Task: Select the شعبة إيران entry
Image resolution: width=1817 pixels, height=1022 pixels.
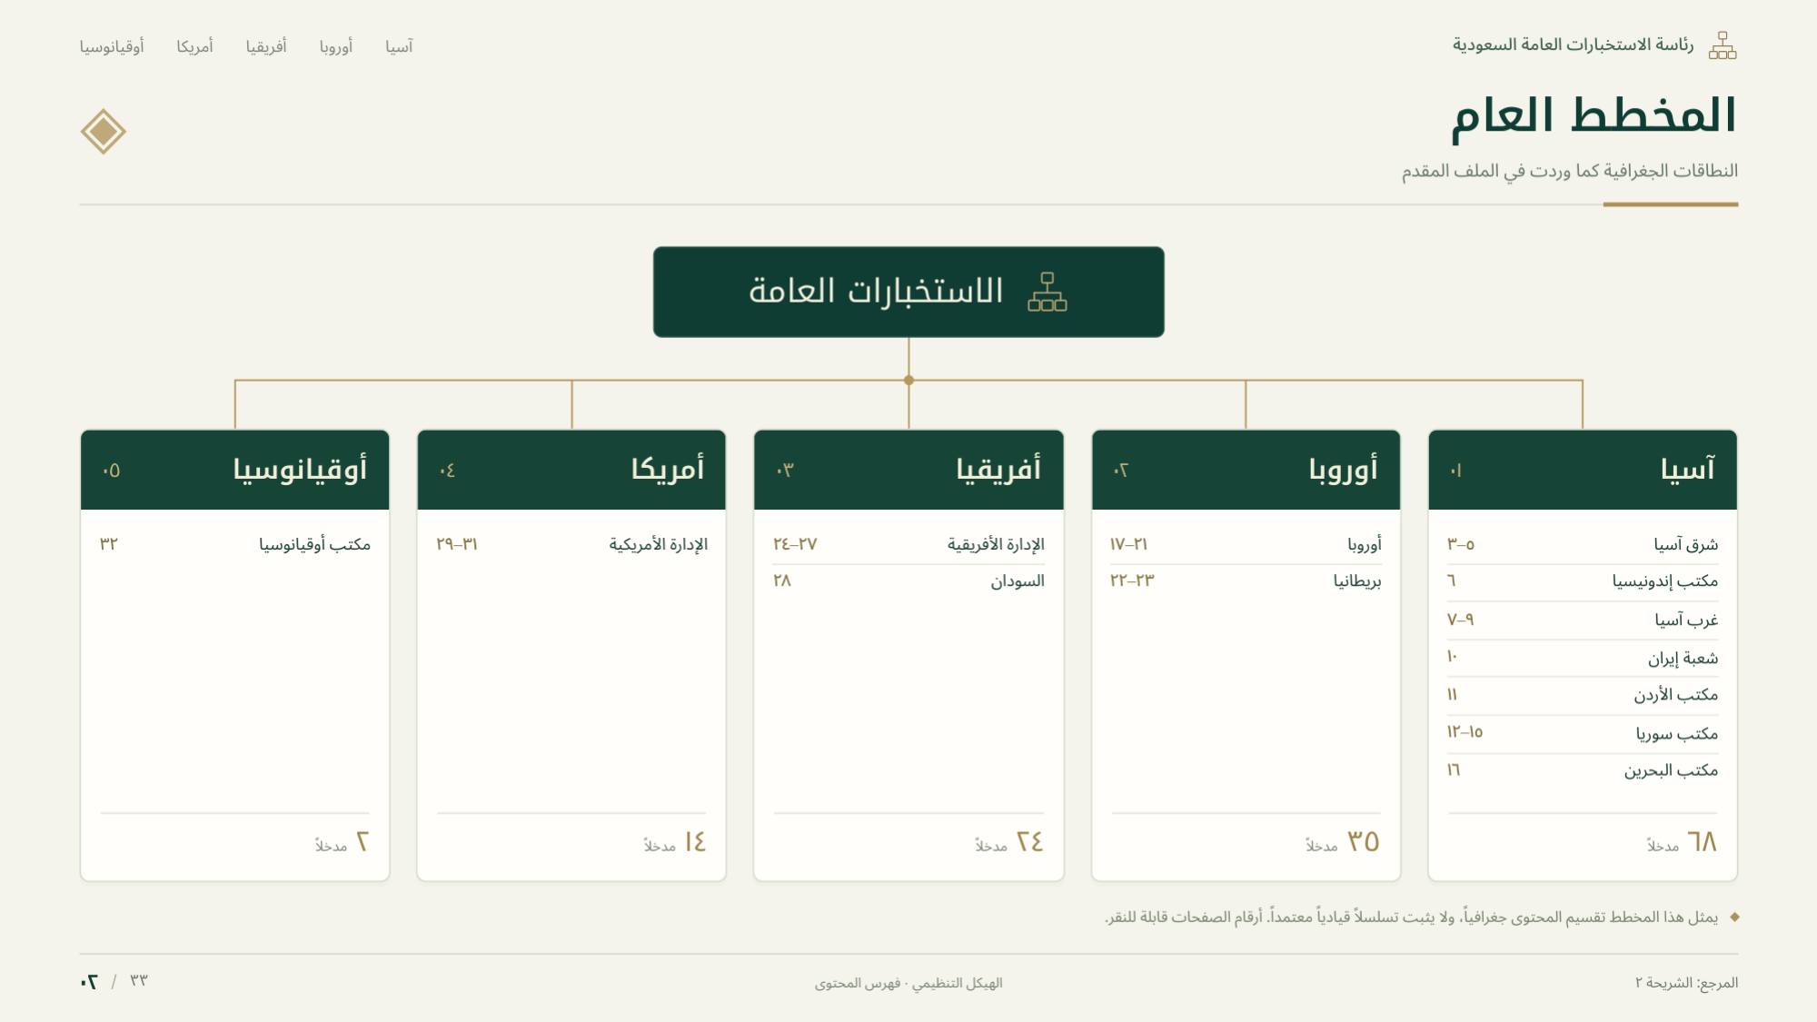Action: coord(1583,658)
